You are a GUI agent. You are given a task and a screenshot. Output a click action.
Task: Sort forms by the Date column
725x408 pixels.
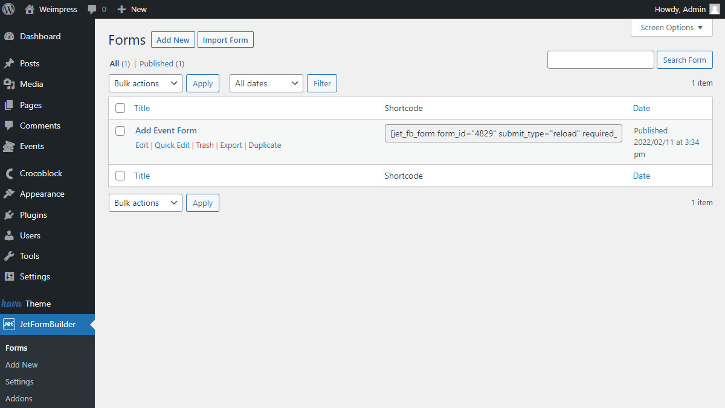(641, 108)
